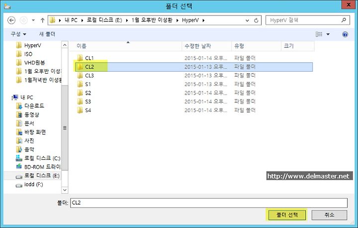Open 음악 in the sidebar
This screenshot has width=358, height=228.
[x=25, y=149]
